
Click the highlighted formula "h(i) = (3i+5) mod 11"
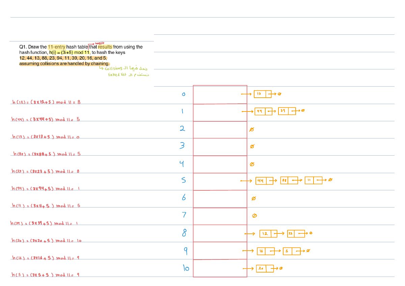pyautogui.click(x=70, y=53)
